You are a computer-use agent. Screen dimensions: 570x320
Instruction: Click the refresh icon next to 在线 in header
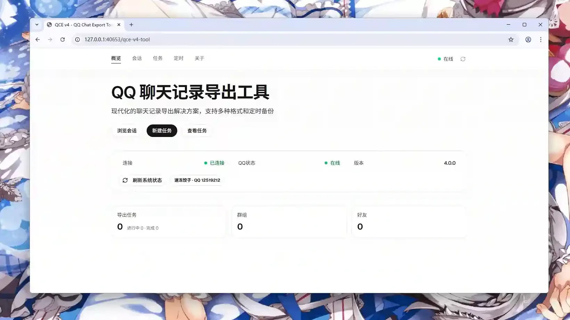click(x=463, y=59)
